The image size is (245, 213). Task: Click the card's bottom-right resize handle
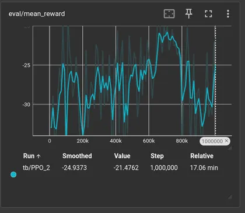tap(230, 197)
